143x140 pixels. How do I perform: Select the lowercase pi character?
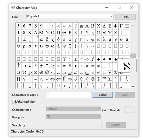127,39
